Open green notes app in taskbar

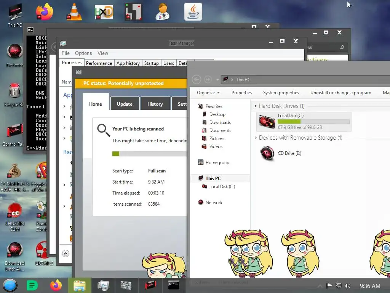[x=32, y=285]
